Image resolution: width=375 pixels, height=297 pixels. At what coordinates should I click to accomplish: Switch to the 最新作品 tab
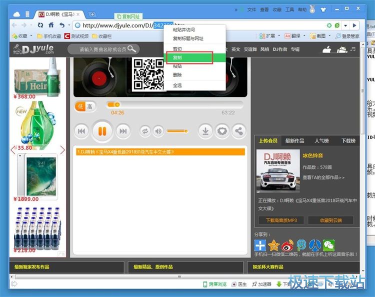294,141
